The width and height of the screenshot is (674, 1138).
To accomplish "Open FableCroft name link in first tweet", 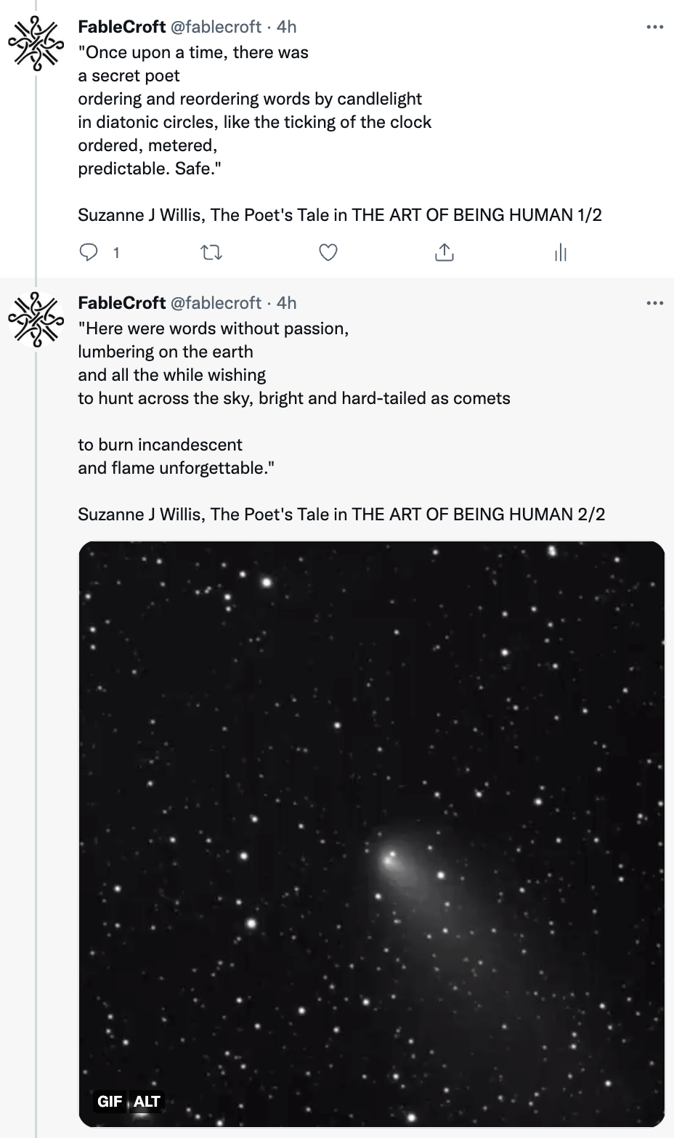I will click(x=121, y=27).
